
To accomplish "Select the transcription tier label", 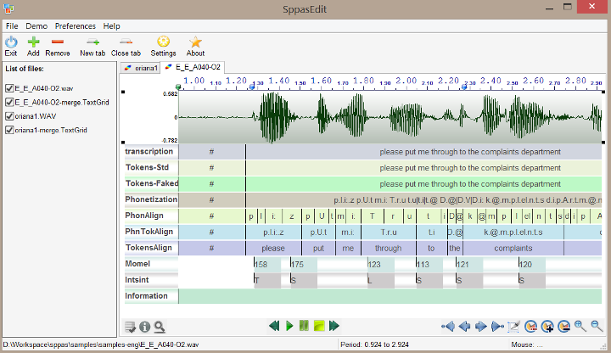I will click(151, 152).
